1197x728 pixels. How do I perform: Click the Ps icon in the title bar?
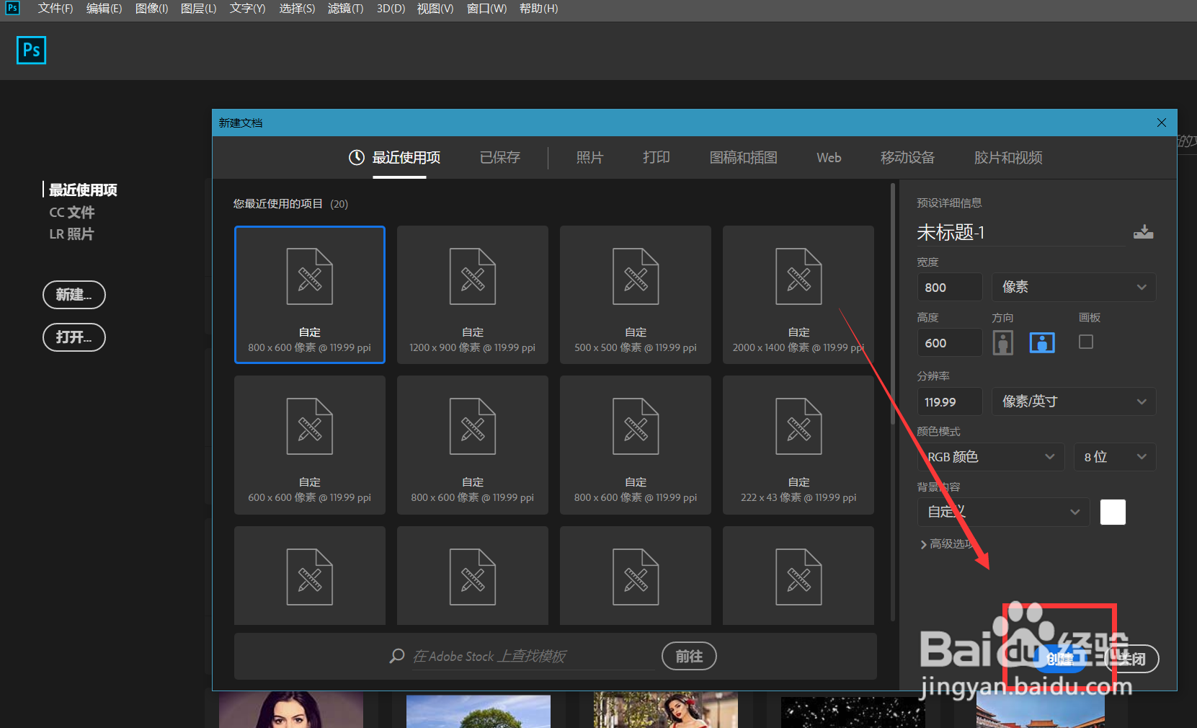pyautogui.click(x=12, y=8)
